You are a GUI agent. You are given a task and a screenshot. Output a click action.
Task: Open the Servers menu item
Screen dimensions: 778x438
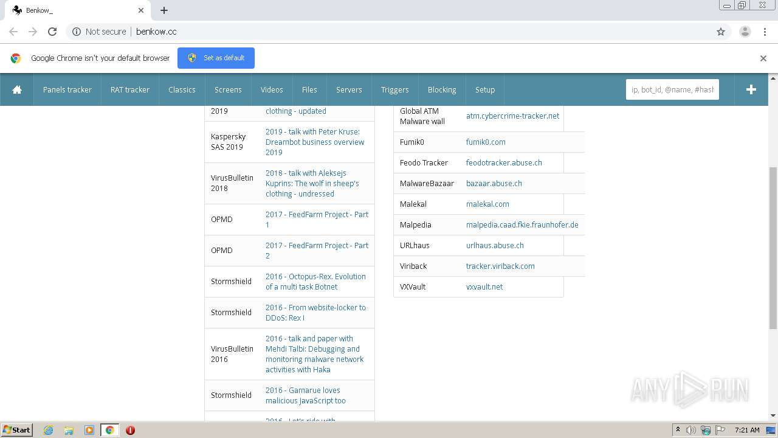(349, 89)
